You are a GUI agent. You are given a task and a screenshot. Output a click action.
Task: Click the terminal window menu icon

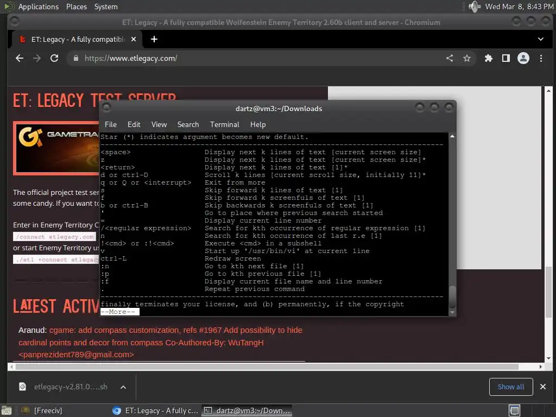coord(106,107)
